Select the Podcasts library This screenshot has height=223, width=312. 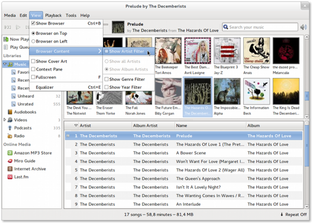pos(23,128)
